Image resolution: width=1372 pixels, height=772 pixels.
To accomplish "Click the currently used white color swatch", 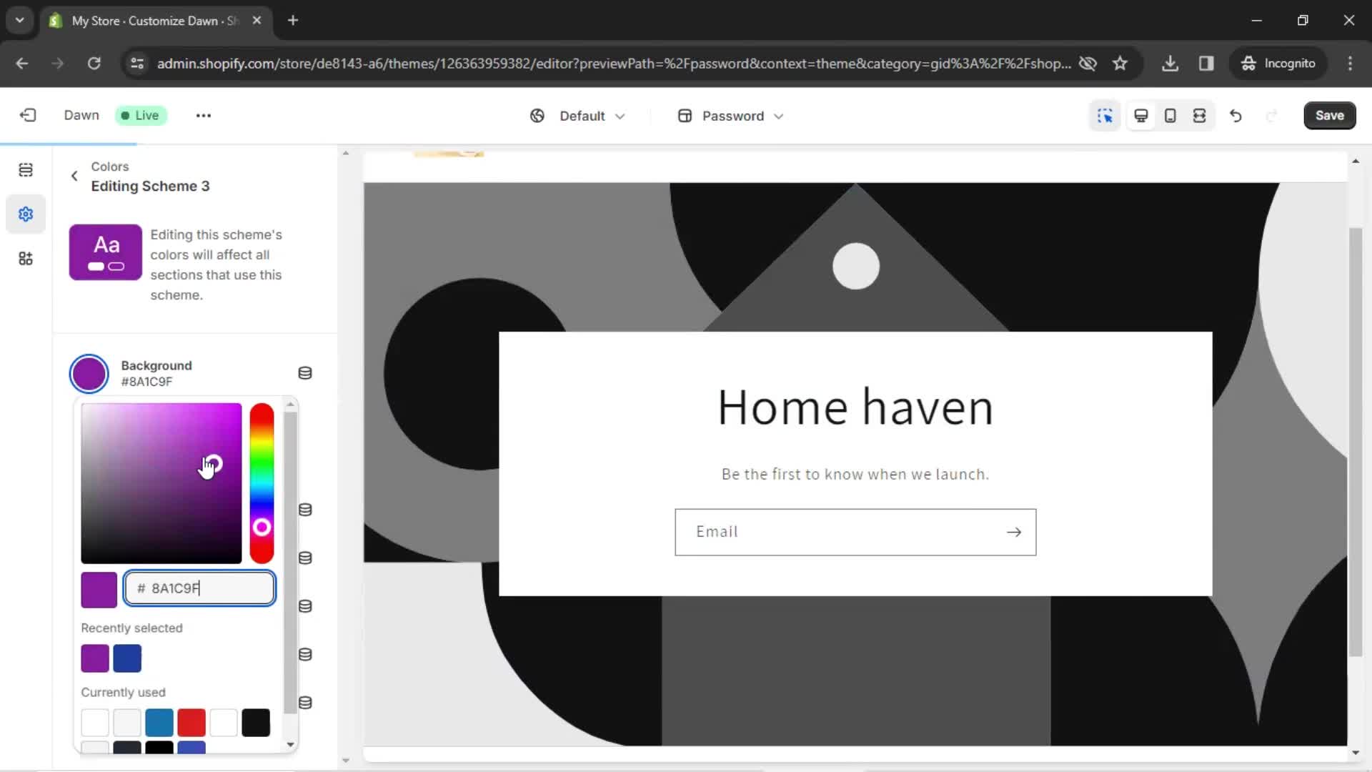I will click(94, 723).
